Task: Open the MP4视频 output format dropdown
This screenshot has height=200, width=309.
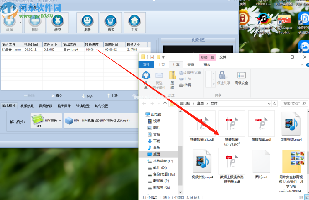Action: (x=46, y=121)
